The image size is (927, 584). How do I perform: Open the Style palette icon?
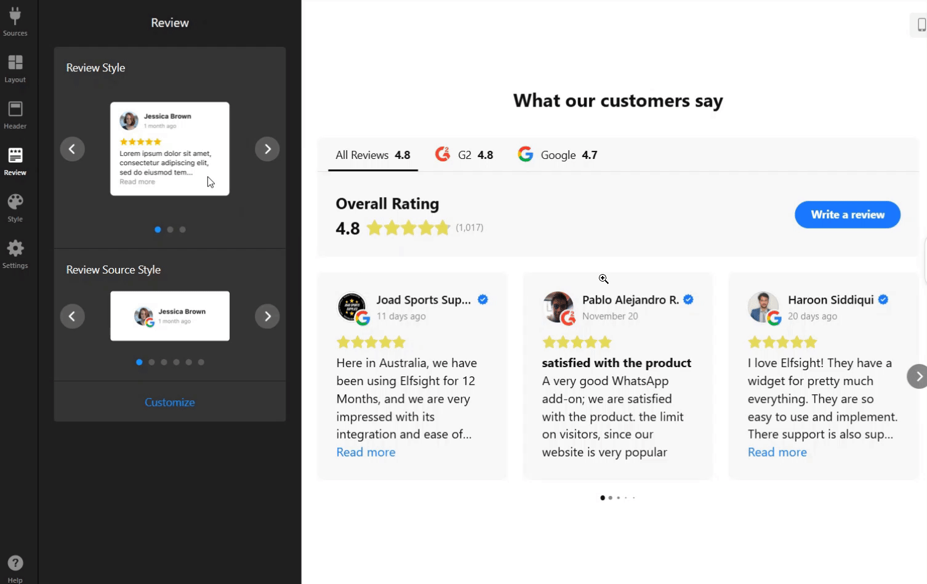pos(15,208)
